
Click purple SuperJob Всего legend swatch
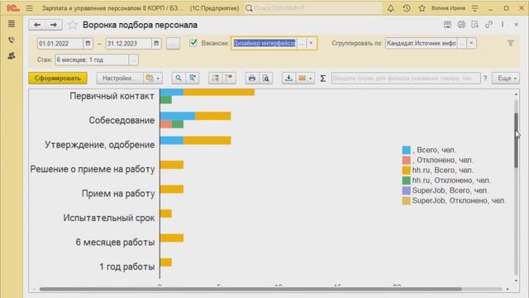click(406, 190)
